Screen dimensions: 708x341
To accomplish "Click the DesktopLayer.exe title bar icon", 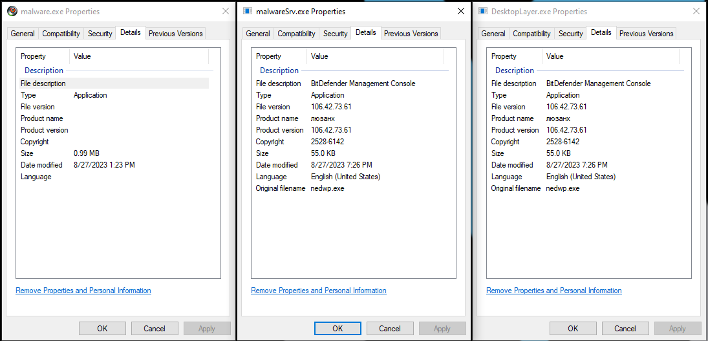I will [x=483, y=12].
